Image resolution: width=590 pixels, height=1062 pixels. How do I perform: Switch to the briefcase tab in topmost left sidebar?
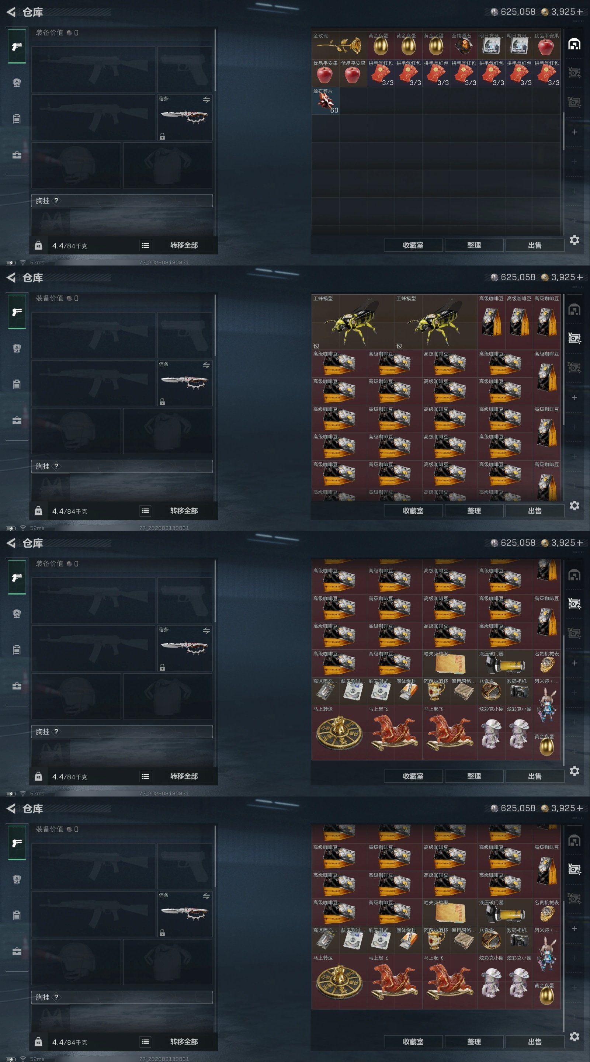coord(17,155)
